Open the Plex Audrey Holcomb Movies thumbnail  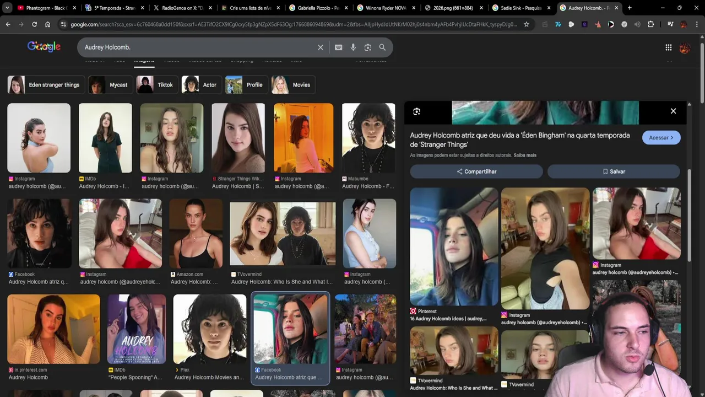[210, 329]
